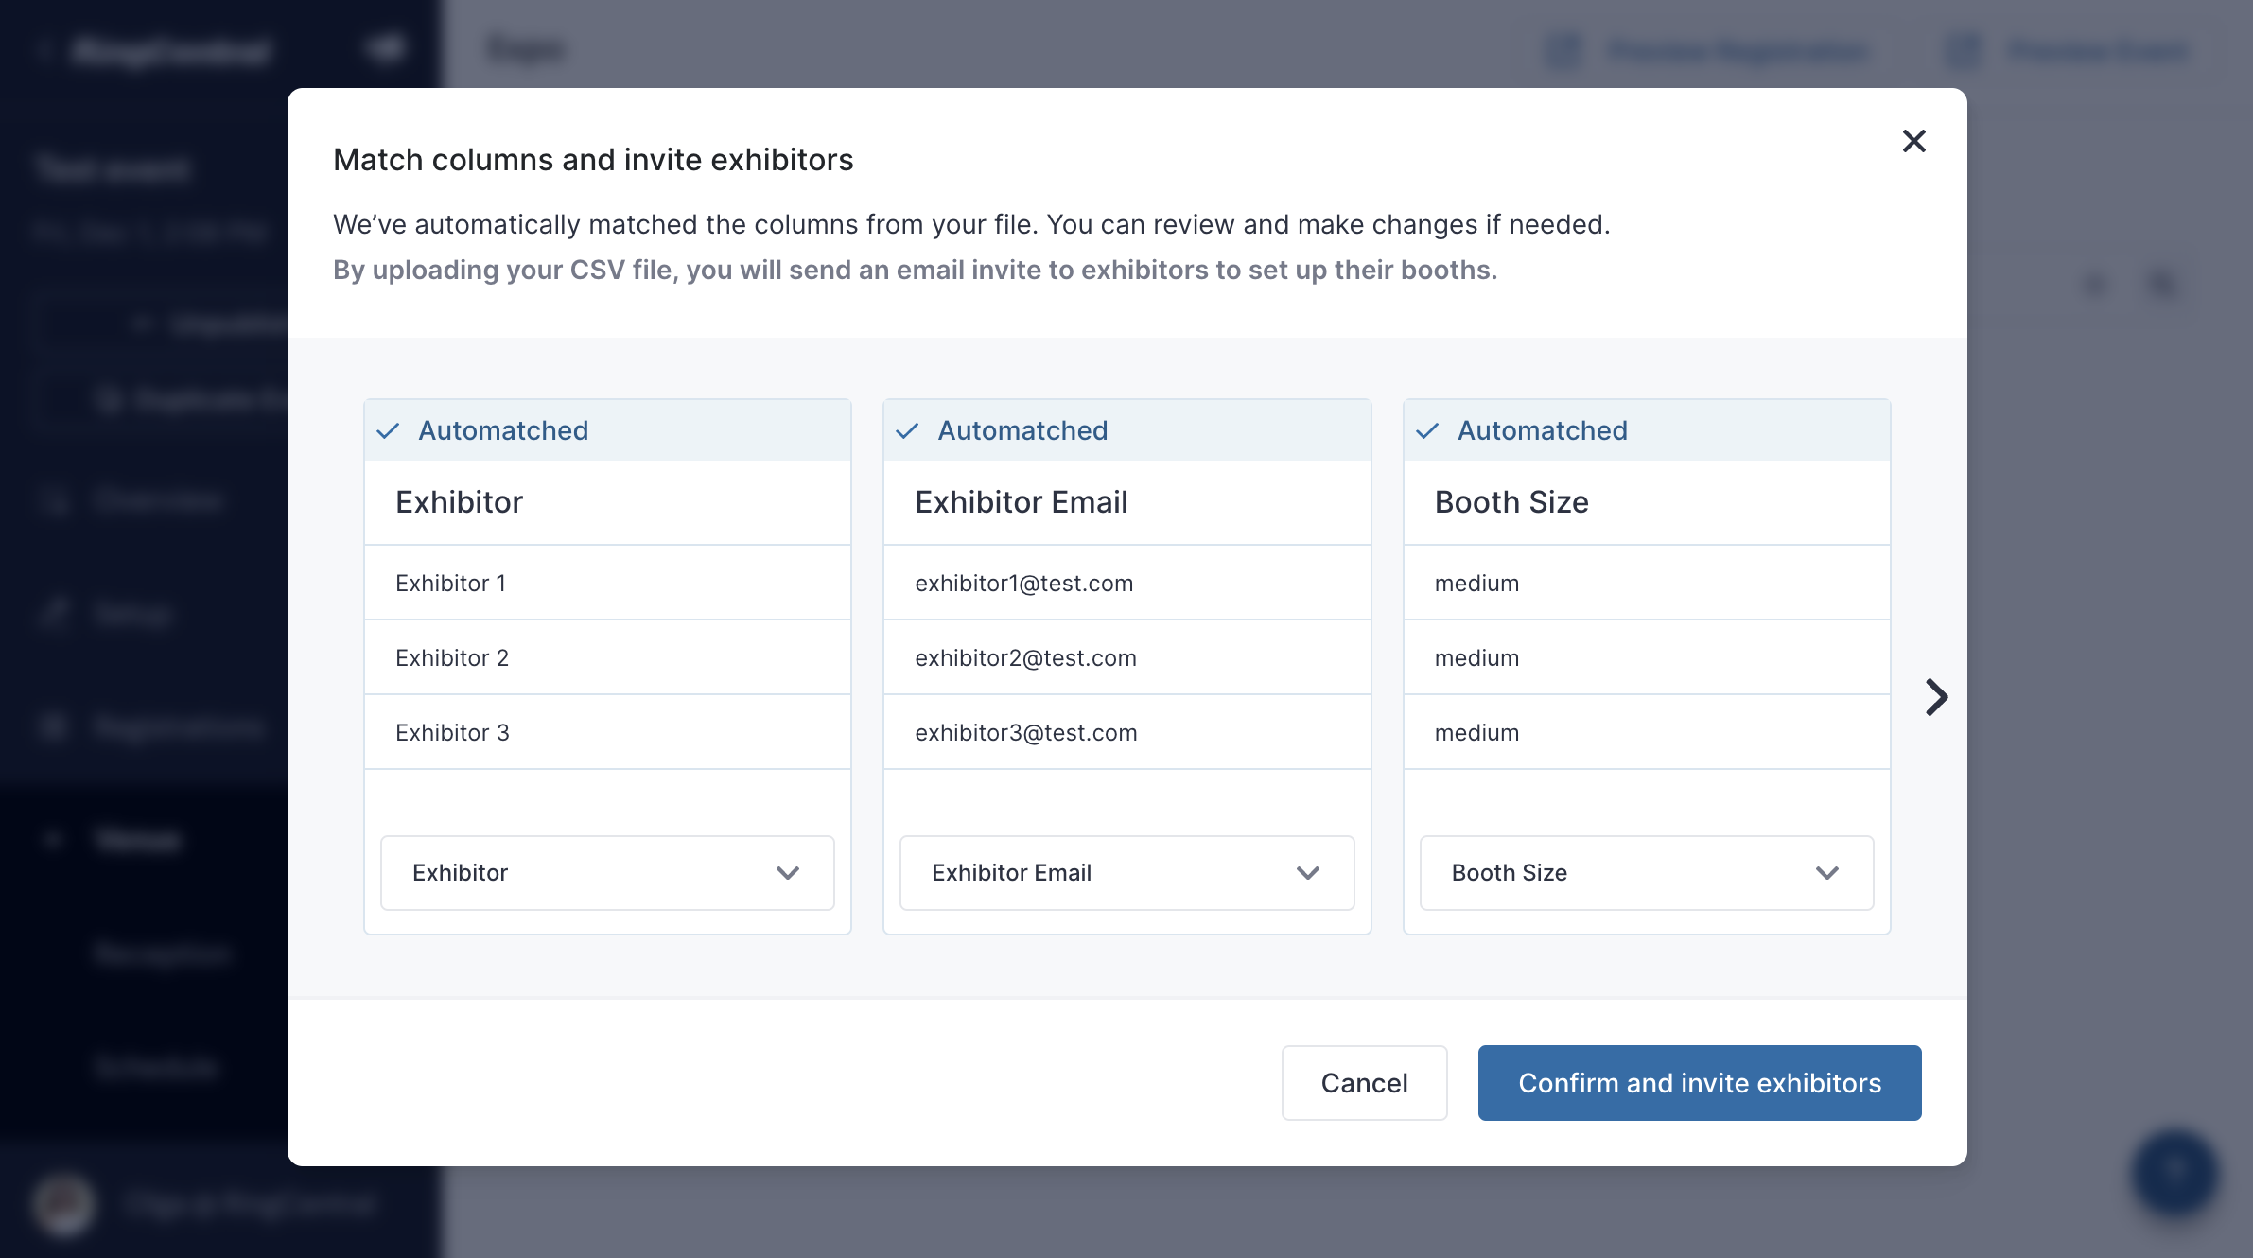
Task: Cancel the CSV column matching
Action: (1364, 1083)
